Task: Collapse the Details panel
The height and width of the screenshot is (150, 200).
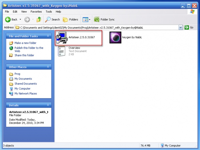Action: click(x=48, y=105)
